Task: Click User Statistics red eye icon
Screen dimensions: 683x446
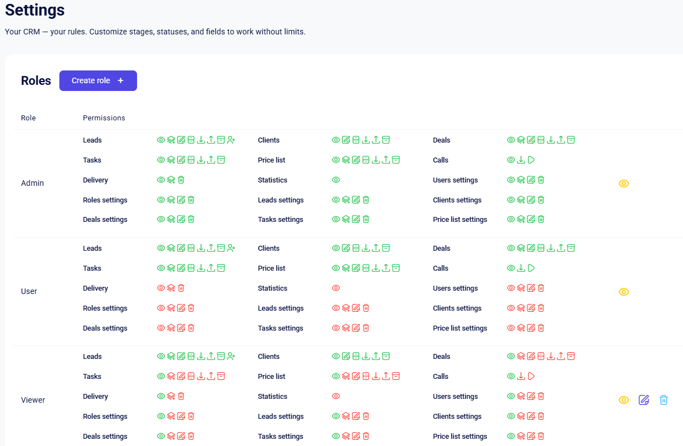Action: click(x=336, y=288)
